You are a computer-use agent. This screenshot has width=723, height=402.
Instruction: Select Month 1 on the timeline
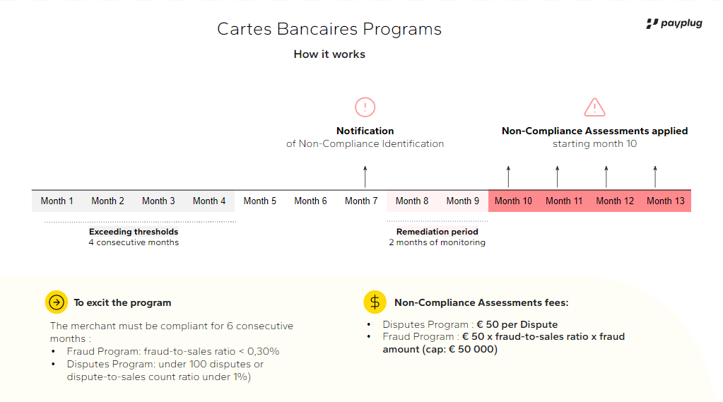click(57, 201)
